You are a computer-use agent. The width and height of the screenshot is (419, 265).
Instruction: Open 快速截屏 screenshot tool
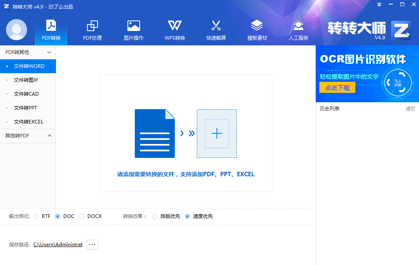216,30
